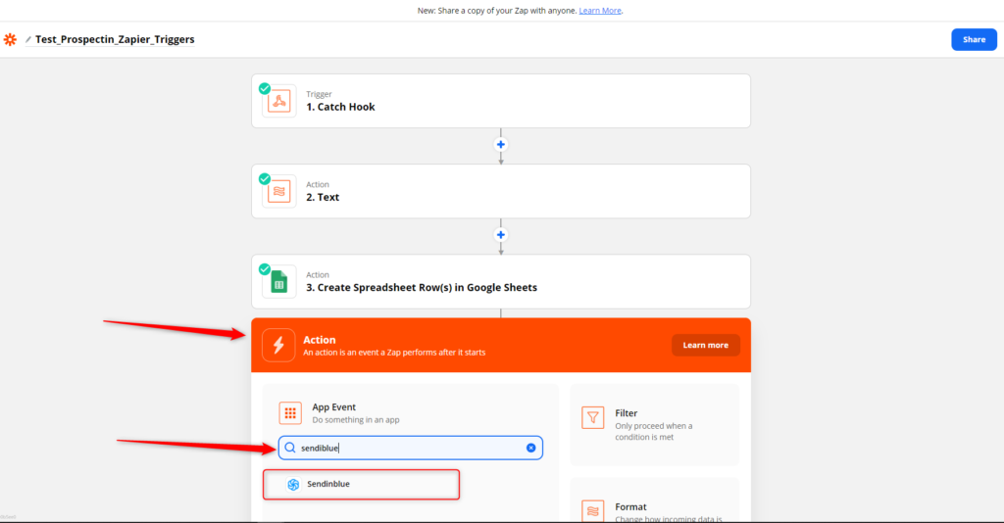Click the lightning bolt Action icon
Screen dimensions: 1004x523
point(278,346)
